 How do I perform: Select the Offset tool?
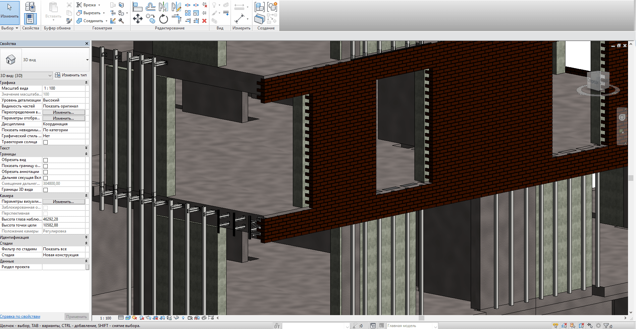(x=150, y=7)
